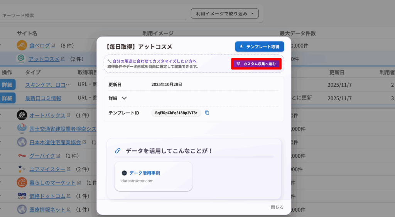
Task: Click the BqEiRpCkPq318Bp2VT8r template ID chip
Action: coord(176,113)
